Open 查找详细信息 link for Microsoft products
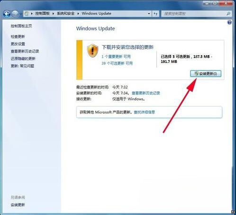 click(145, 112)
